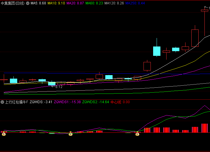Click the leftmost money bag signal icon

(4, 134)
